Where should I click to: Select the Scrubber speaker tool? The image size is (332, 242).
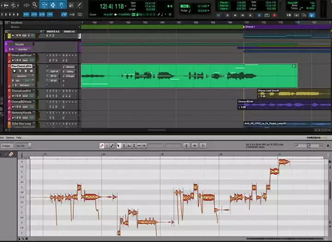click(71, 5)
